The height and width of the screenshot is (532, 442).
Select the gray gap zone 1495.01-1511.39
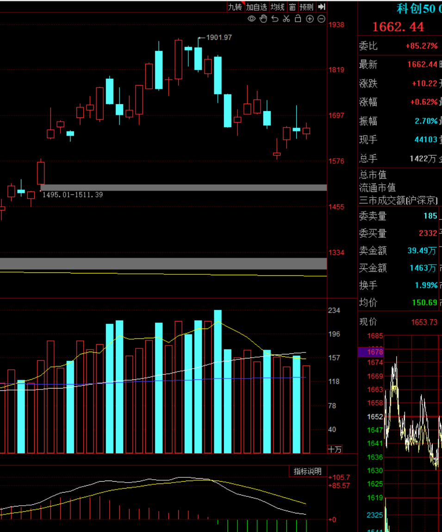point(184,187)
